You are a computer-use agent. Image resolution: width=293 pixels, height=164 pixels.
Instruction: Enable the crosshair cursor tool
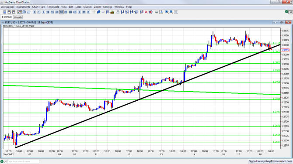point(94,12)
